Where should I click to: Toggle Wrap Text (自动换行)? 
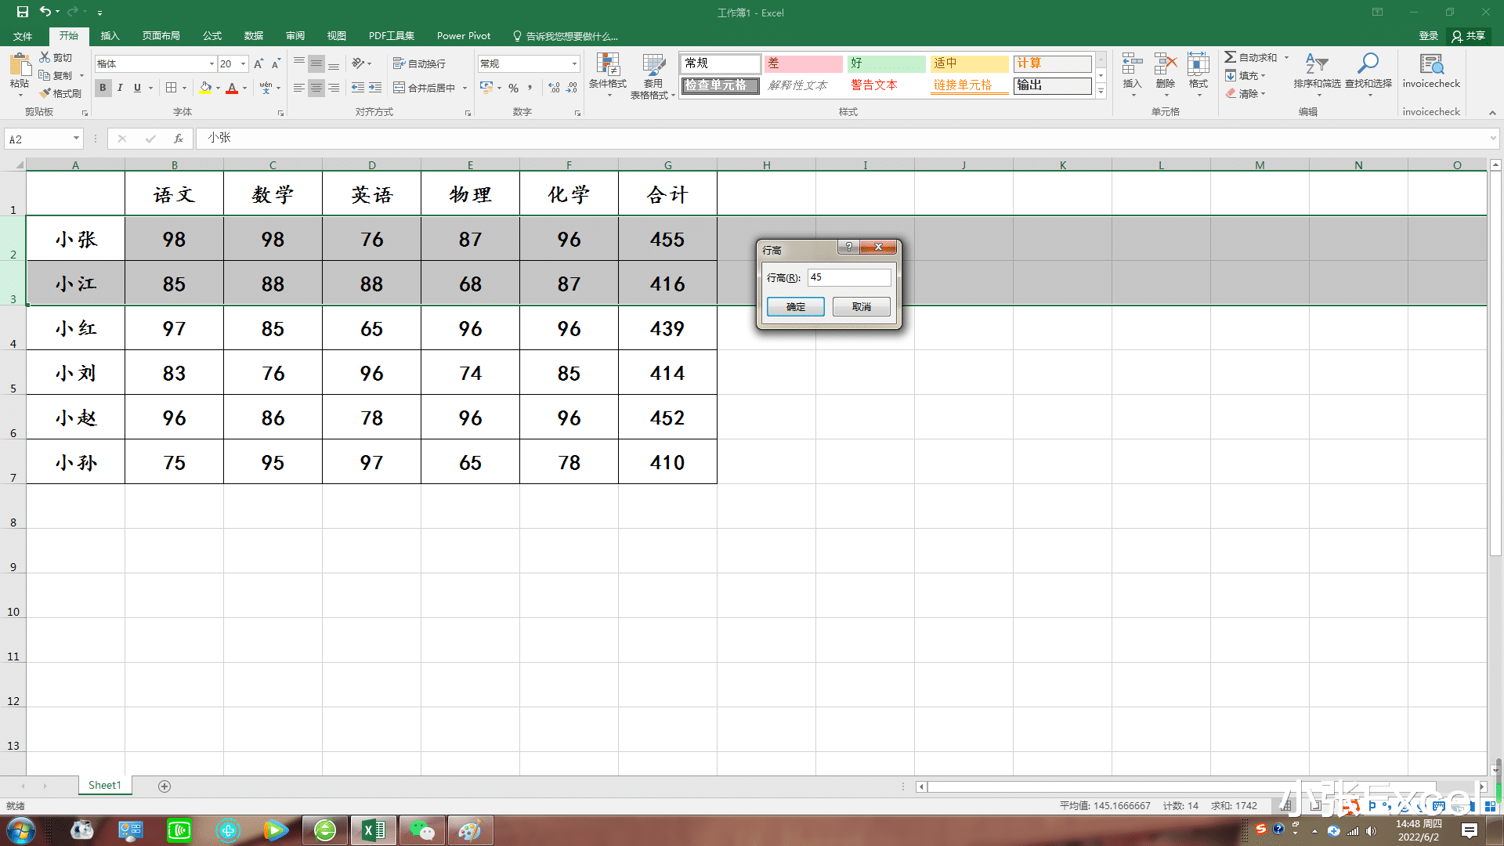[419, 63]
